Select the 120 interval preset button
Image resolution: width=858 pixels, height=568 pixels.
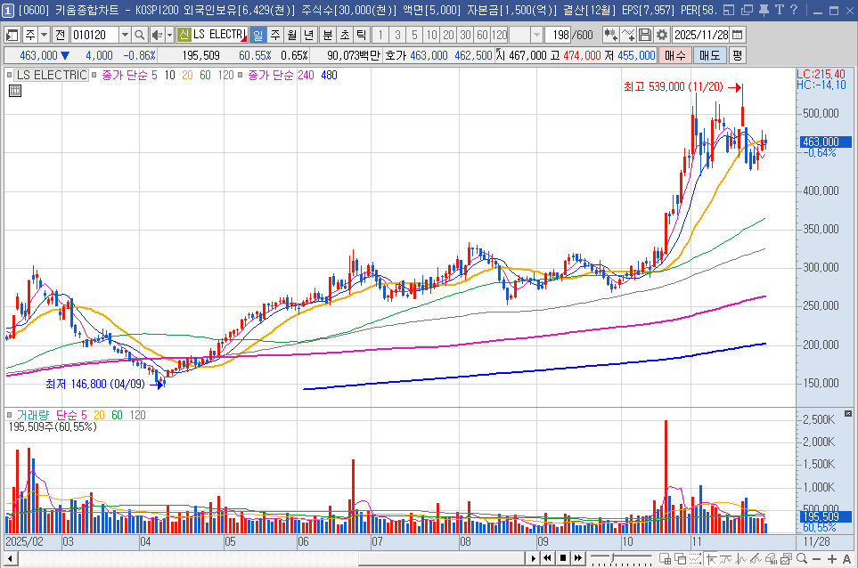click(x=500, y=35)
